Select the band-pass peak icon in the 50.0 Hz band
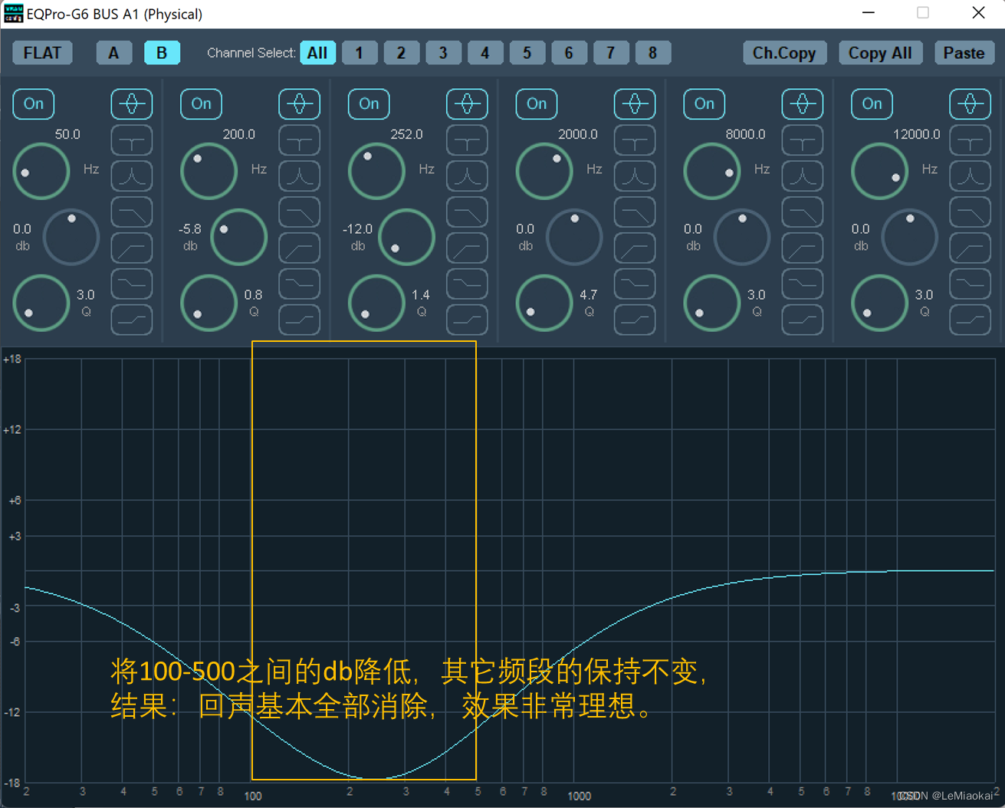The height and width of the screenshot is (808, 1005). coord(132,176)
